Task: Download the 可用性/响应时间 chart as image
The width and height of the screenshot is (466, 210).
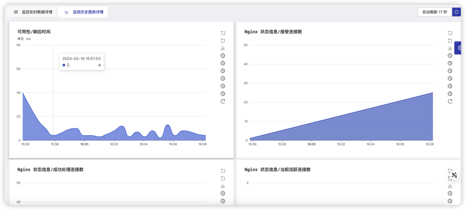Action: pyautogui.click(x=223, y=48)
